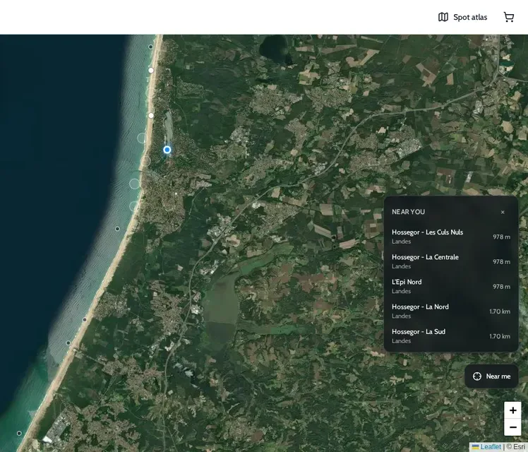
Task: Select Hossegor - La Nord spot
Action: [451, 311]
